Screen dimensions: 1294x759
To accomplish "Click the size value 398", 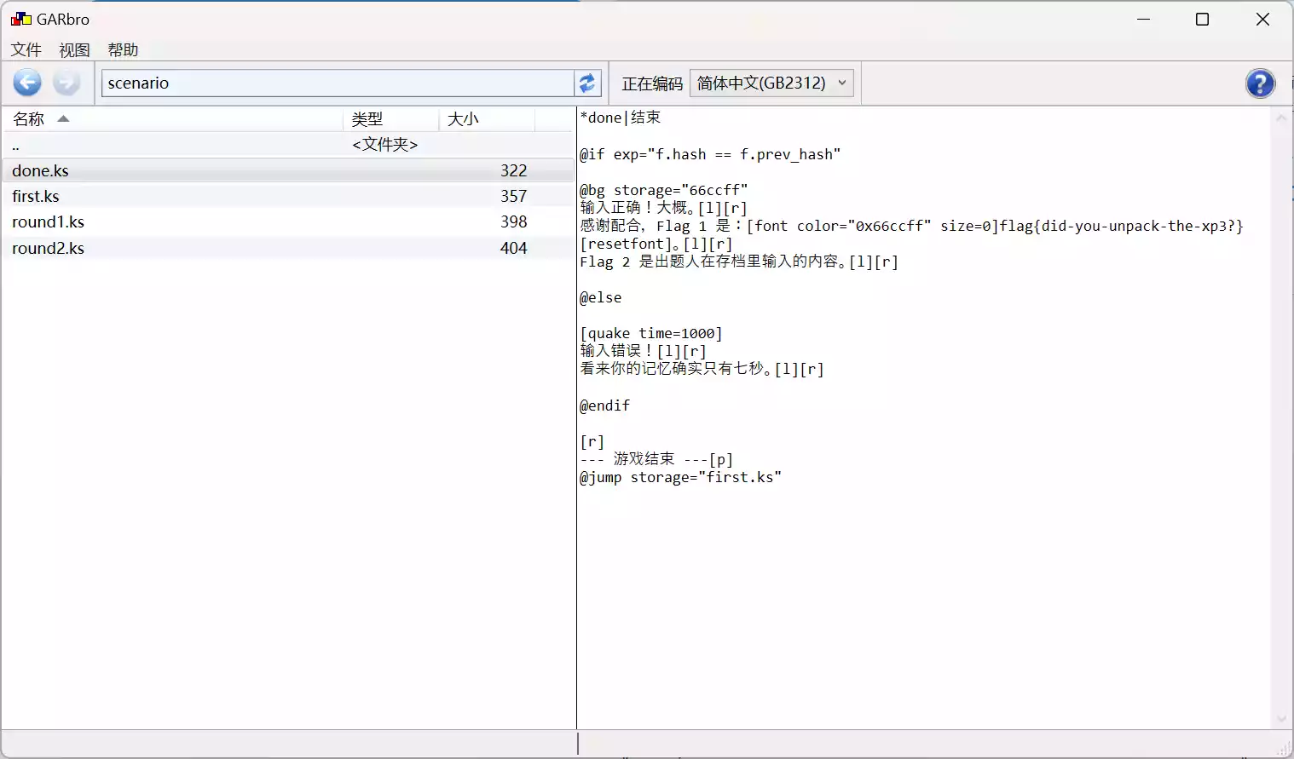I will point(513,221).
